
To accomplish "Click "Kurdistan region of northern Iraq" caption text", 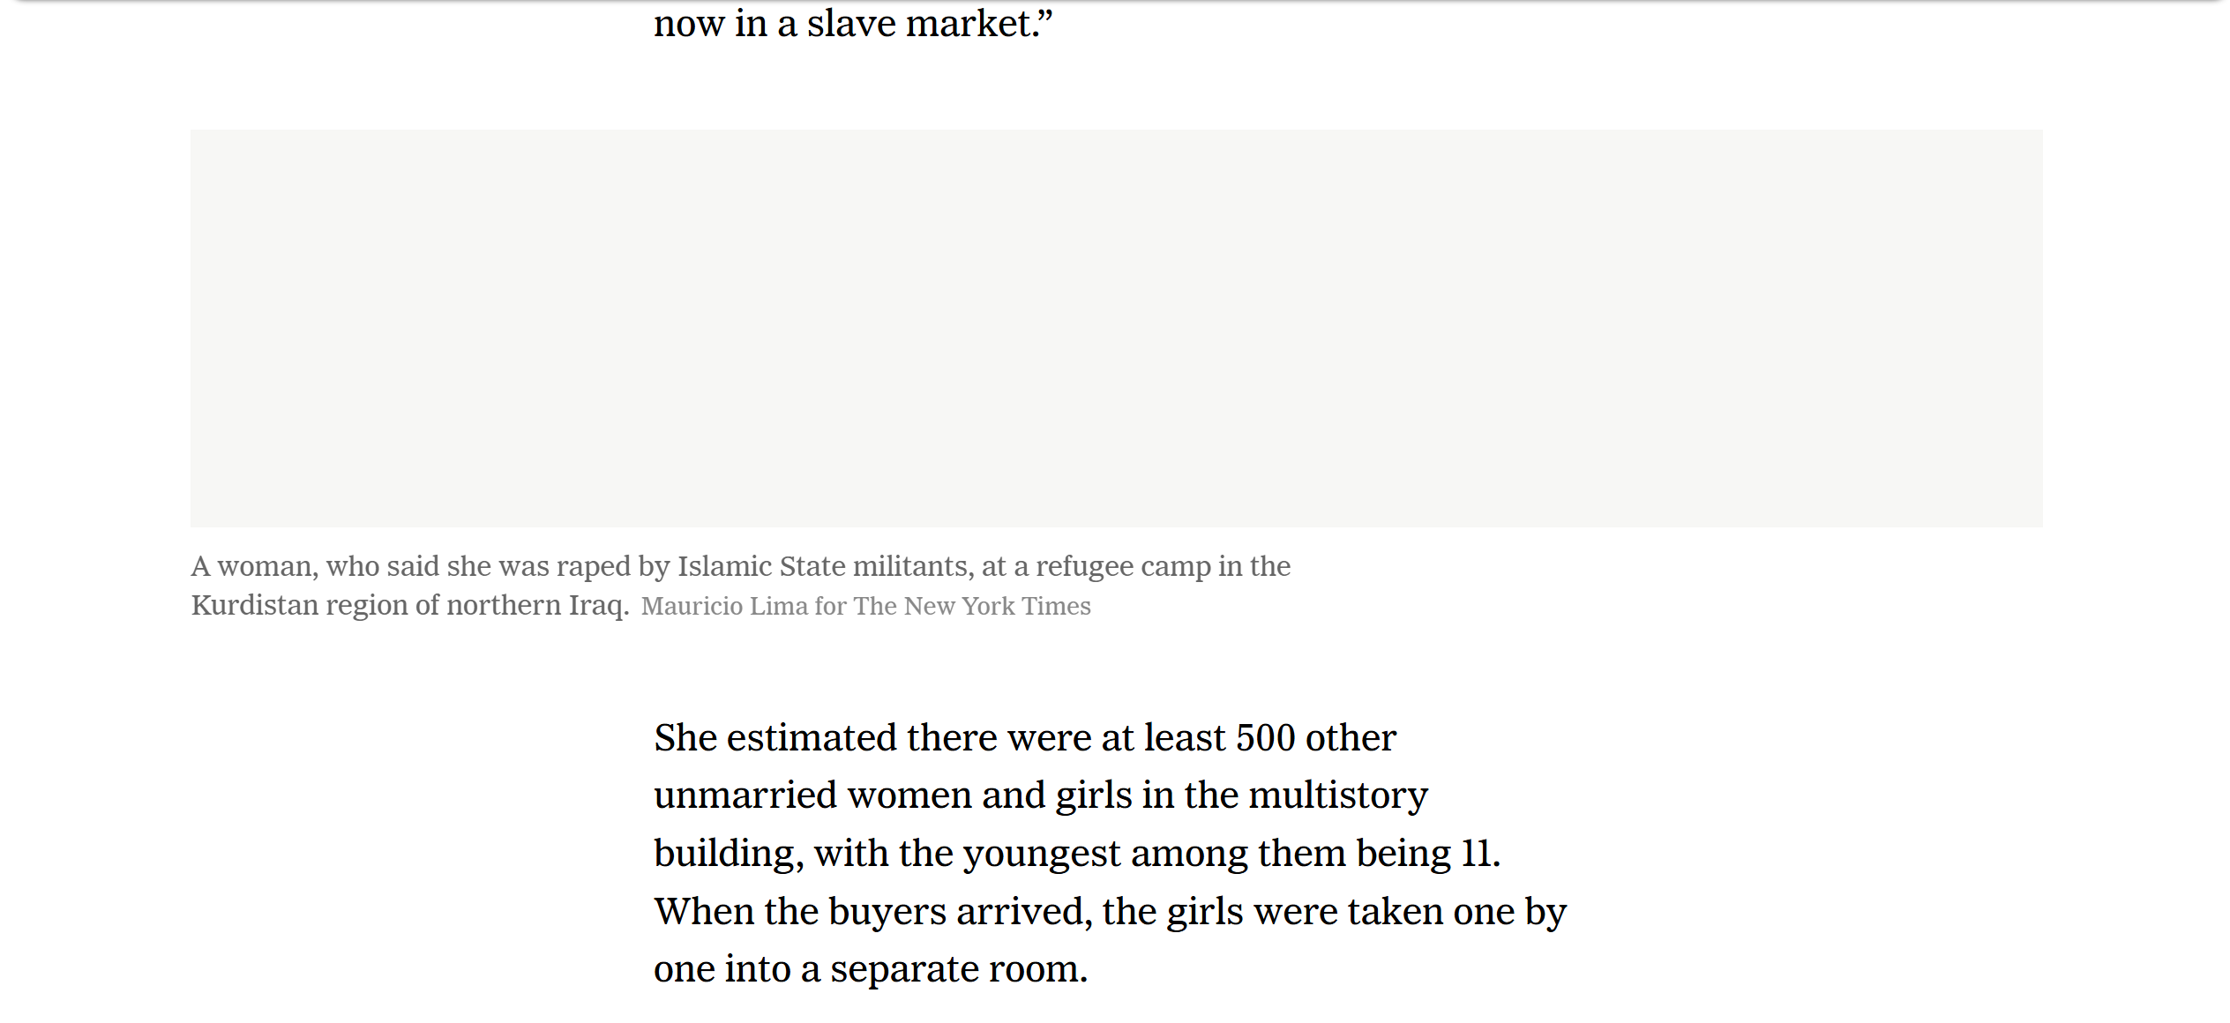I will tap(409, 606).
